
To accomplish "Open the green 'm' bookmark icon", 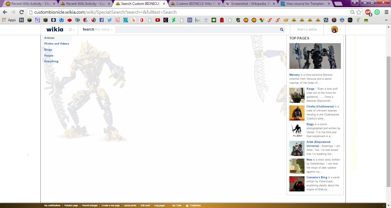I will click(366, 20).
